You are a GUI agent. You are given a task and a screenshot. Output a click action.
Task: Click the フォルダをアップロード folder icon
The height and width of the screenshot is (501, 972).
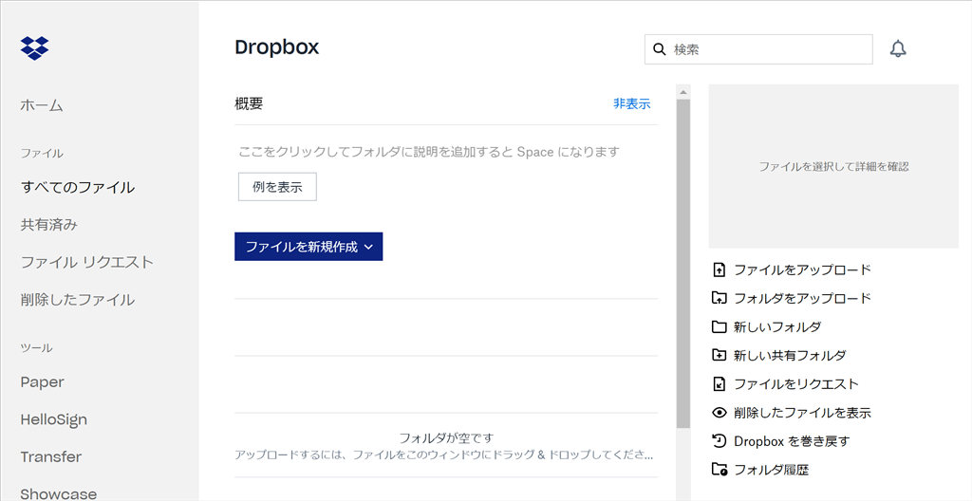pos(719,298)
